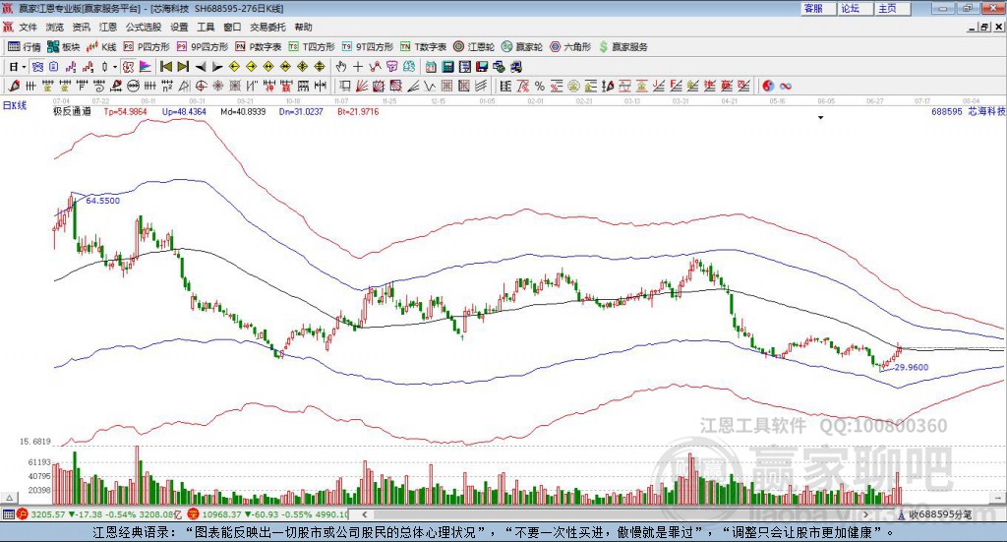Open the T四方形 tool
Viewport: 1007px width, 542px height.
[x=312, y=47]
